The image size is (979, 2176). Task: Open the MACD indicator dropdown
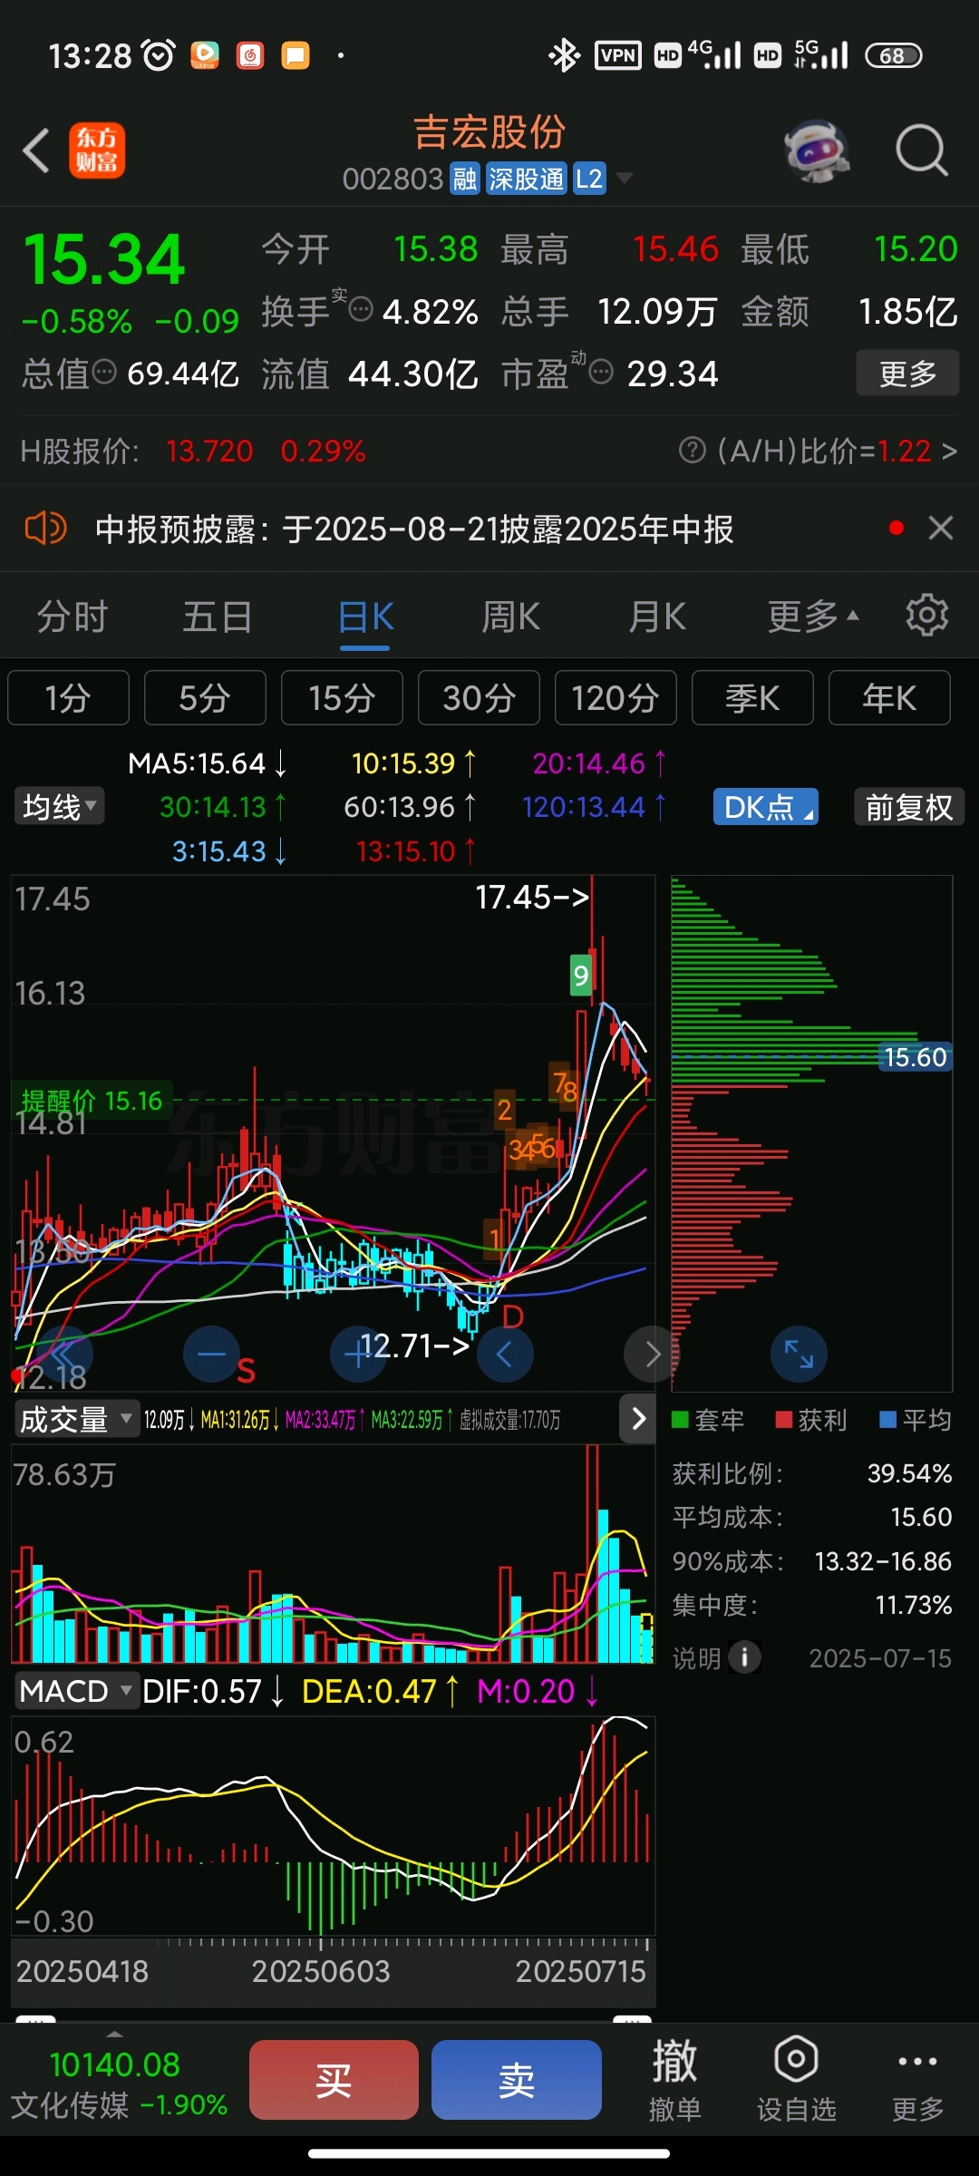click(x=76, y=1691)
